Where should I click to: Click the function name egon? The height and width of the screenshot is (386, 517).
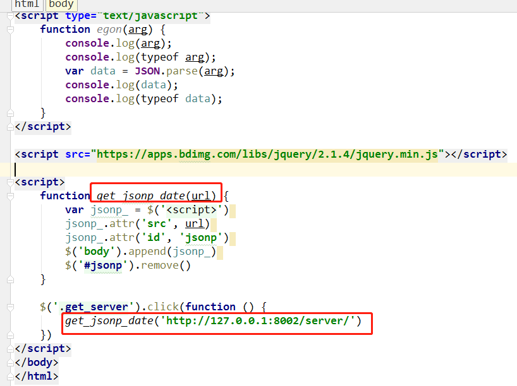tap(109, 30)
